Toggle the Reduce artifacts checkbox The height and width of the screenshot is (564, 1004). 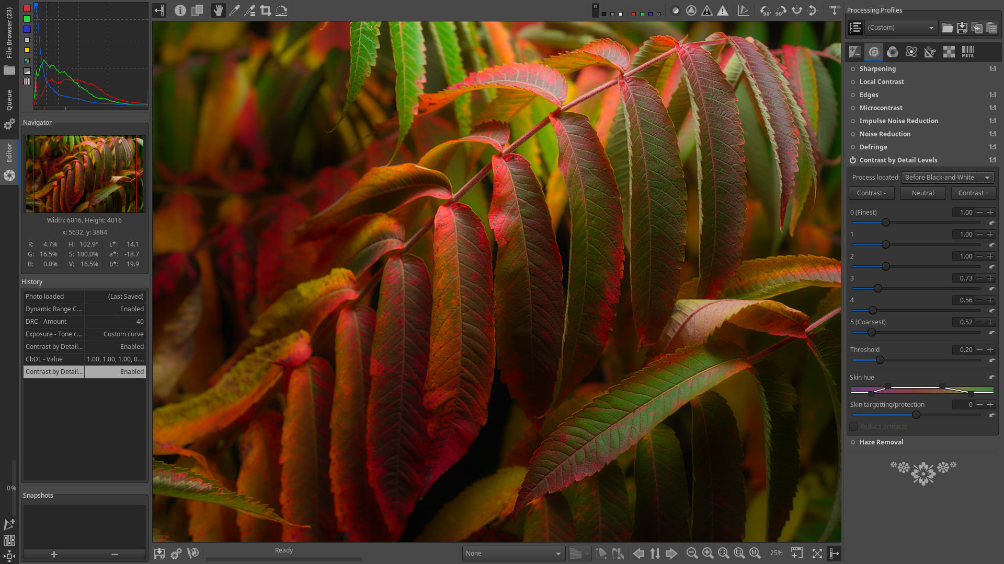pyautogui.click(x=853, y=426)
